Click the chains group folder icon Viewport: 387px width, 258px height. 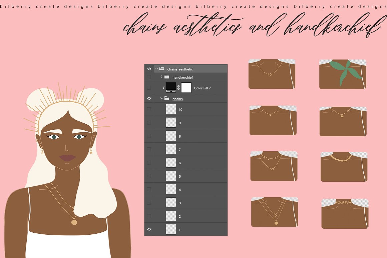click(167, 99)
